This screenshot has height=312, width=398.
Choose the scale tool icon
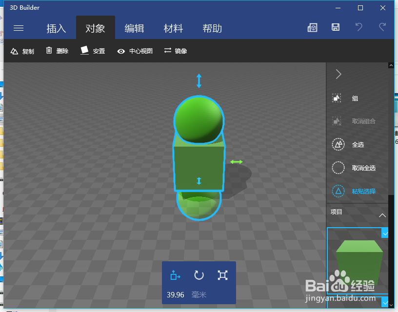tap(222, 275)
